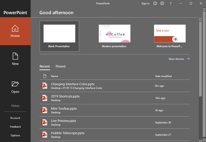Open Mini Toolbar.pptx from recent list
Screen dimensions: 206x142
pos(115,110)
